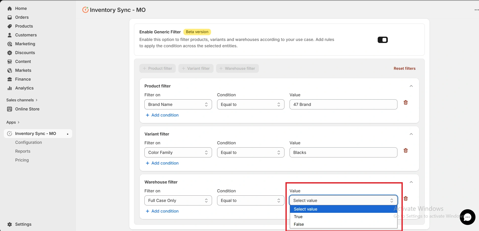Switch to Configuration under Inventory Sync

28,142
